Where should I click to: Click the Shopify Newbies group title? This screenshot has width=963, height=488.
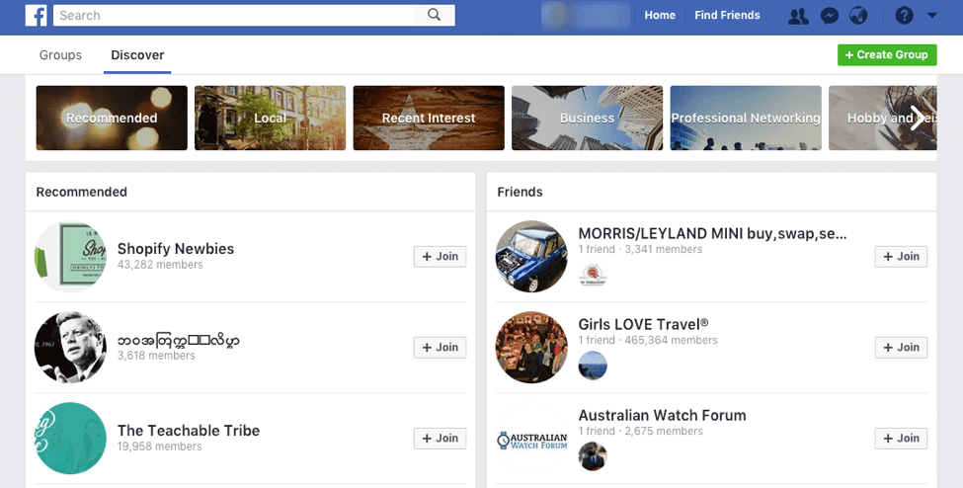(x=176, y=248)
